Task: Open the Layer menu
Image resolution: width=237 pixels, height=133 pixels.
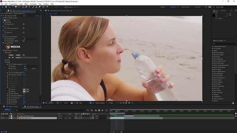Action: [x=21, y=4]
